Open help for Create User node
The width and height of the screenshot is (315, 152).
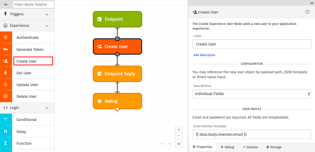307,12
